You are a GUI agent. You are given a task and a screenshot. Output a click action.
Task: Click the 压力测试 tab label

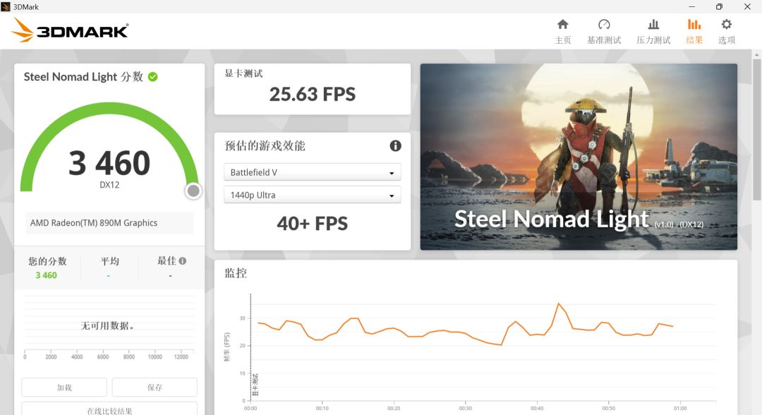click(x=653, y=40)
